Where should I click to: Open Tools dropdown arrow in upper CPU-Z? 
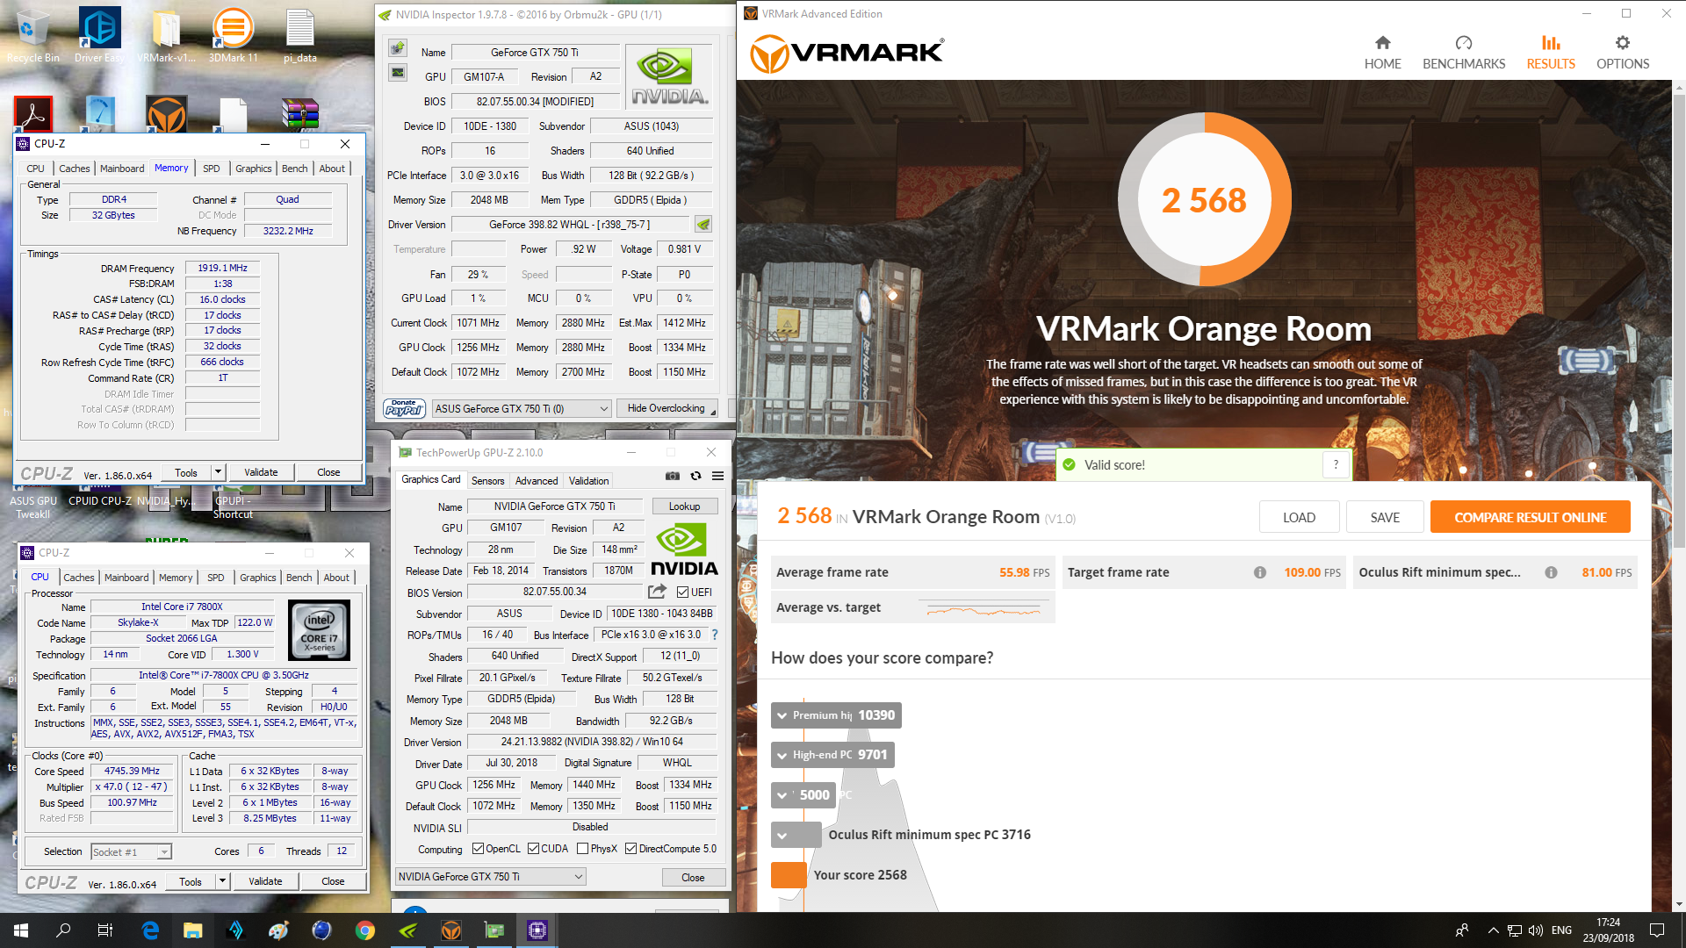[x=218, y=472]
